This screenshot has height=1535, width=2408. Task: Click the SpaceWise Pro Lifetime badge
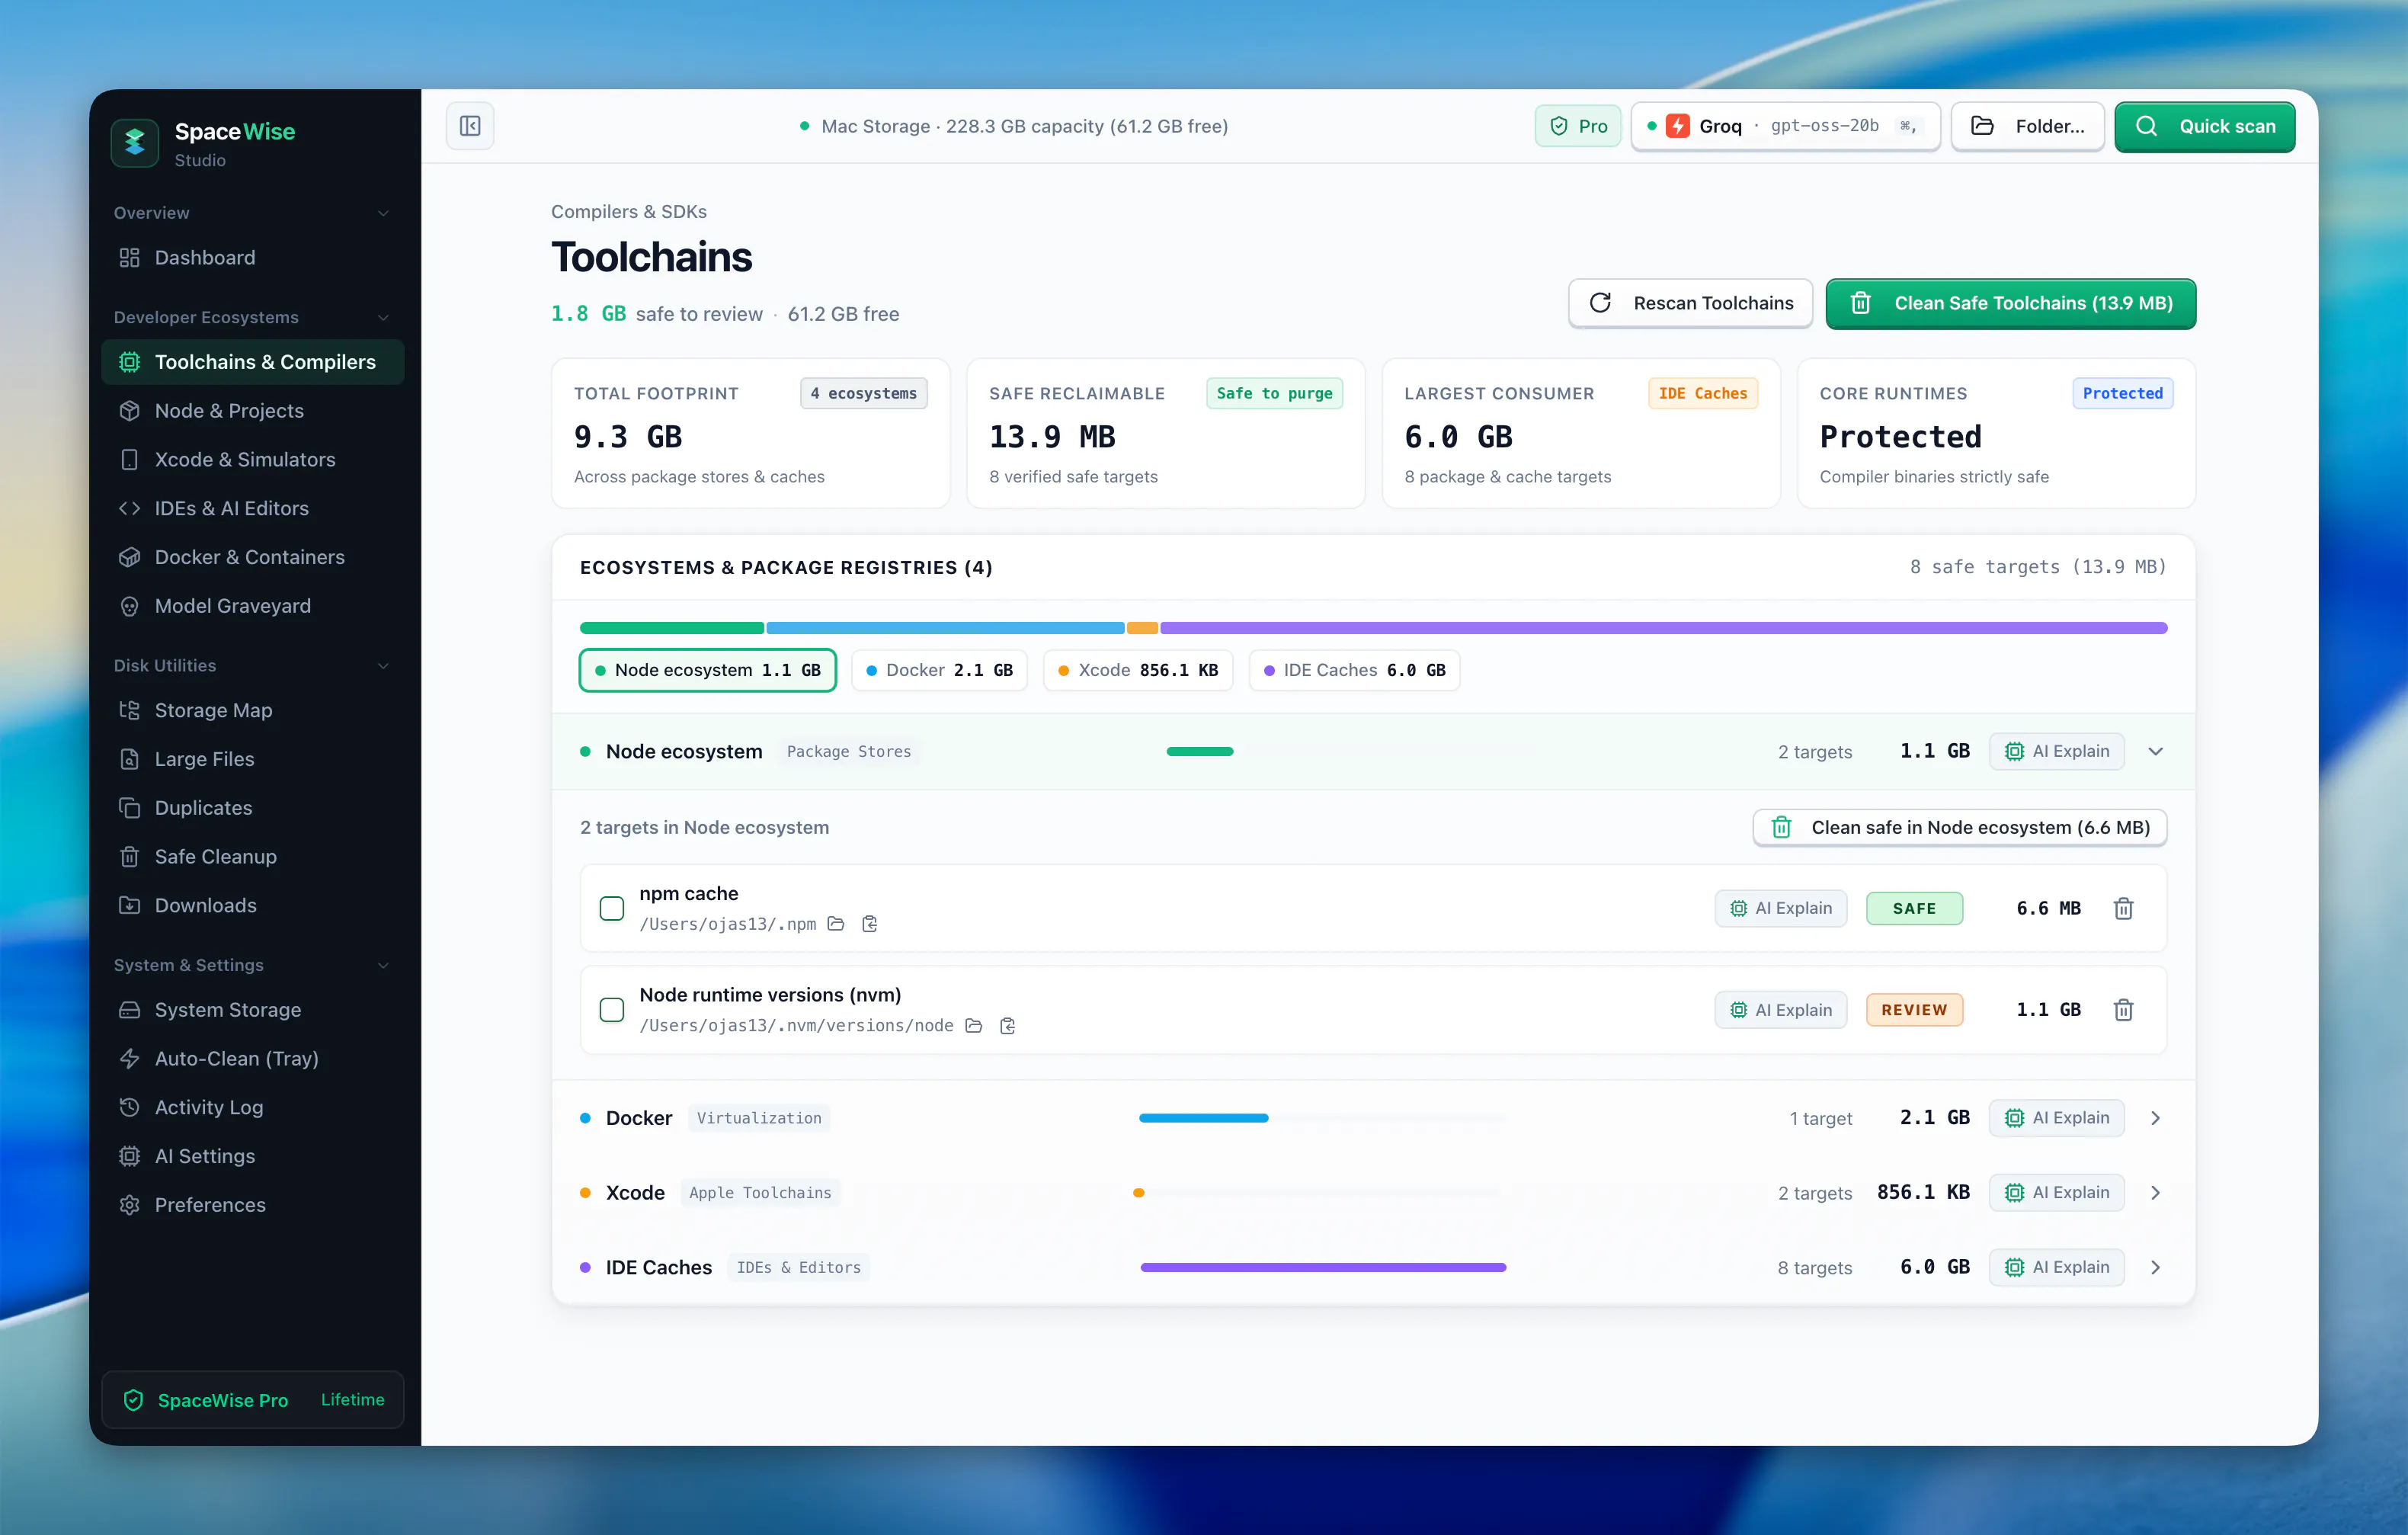(x=253, y=1400)
